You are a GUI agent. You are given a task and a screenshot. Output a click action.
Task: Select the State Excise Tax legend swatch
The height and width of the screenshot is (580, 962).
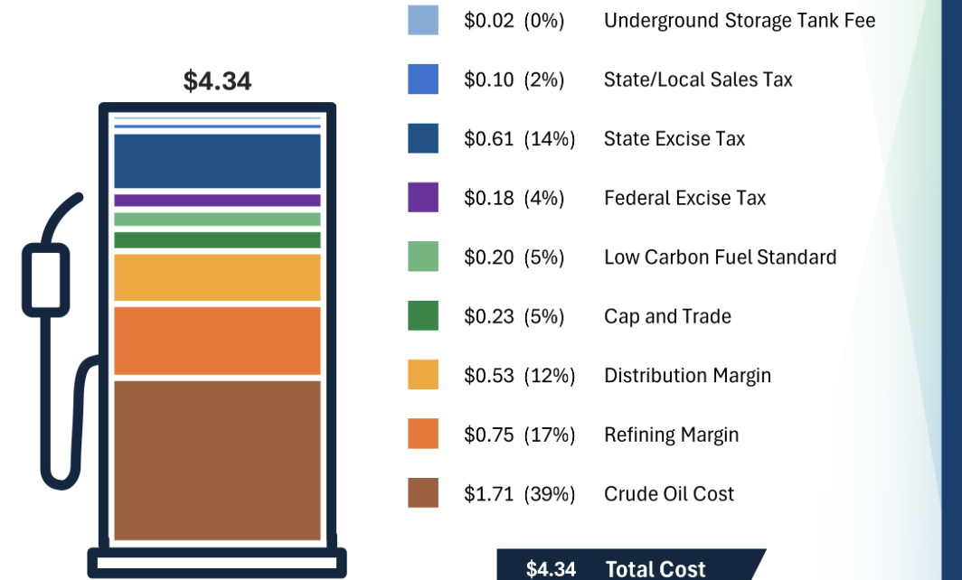tap(423, 138)
